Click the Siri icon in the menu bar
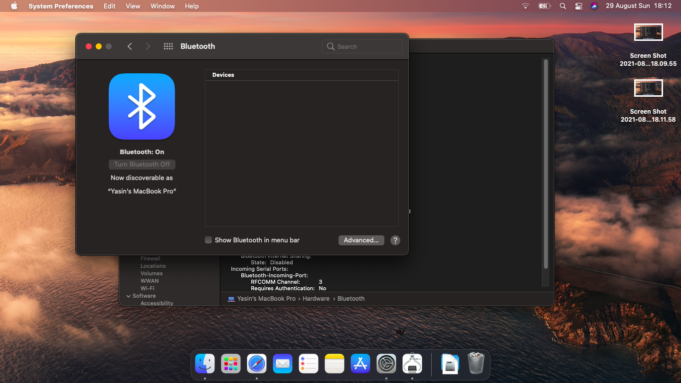Screen dimensions: 681x383 click(594, 6)
